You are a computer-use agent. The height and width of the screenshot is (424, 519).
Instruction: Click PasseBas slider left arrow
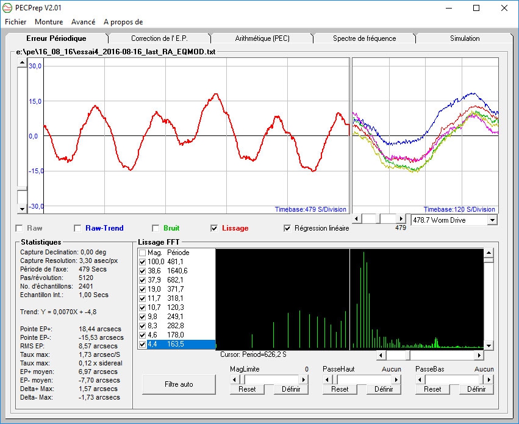pos(420,379)
